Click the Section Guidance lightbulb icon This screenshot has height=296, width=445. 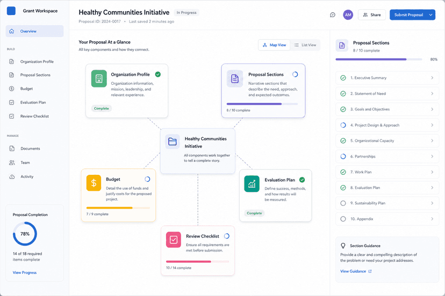(x=343, y=246)
